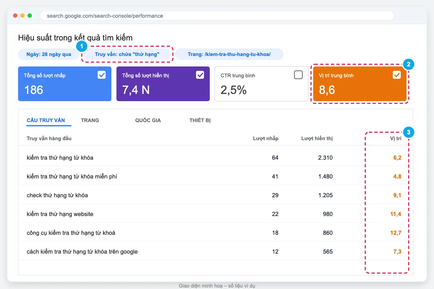Click the 1.480 impressions value

(325, 176)
